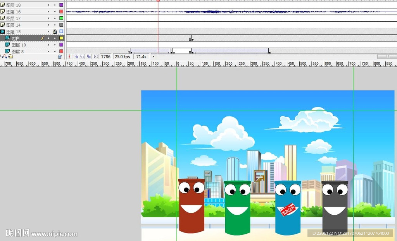Screen dimensions: 397x241
Task: Hide 图层 18 using its visibility dot
Action: 48,5
